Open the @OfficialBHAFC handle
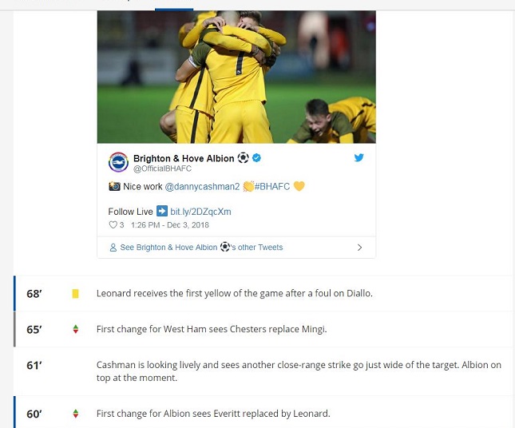515x428 pixels. [162, 168]
